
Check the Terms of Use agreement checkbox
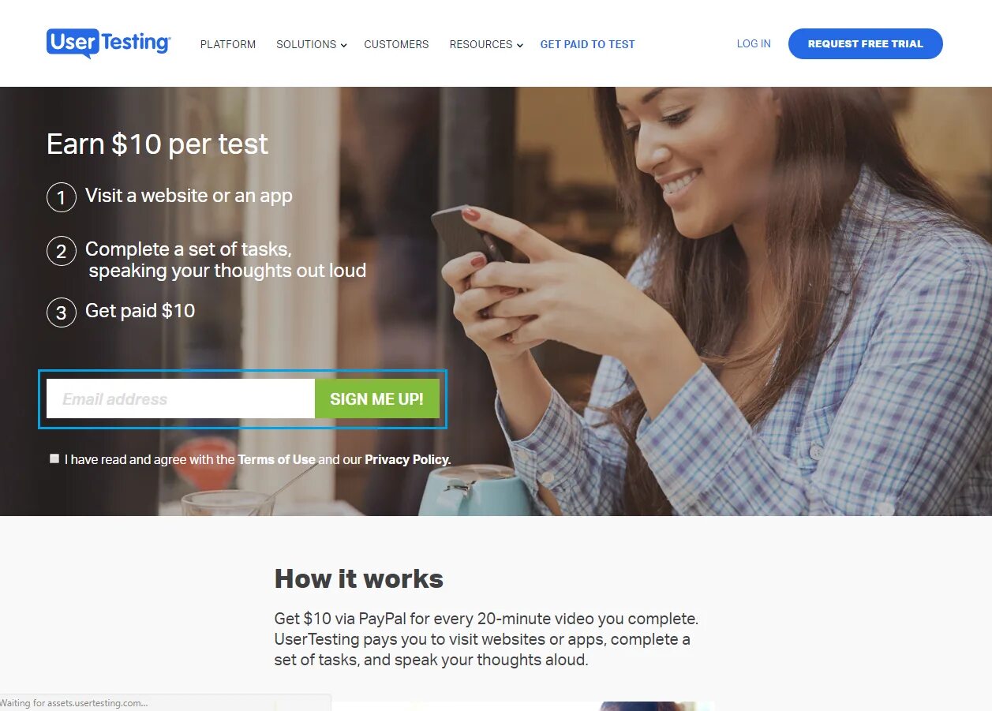point(54,458)
